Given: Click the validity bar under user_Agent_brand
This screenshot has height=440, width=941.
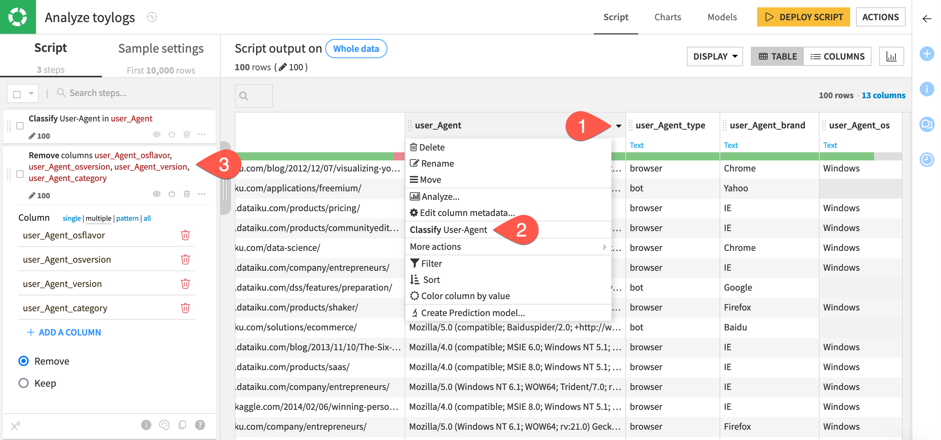Looking at the screenshot, I should (x=769, y=156).
